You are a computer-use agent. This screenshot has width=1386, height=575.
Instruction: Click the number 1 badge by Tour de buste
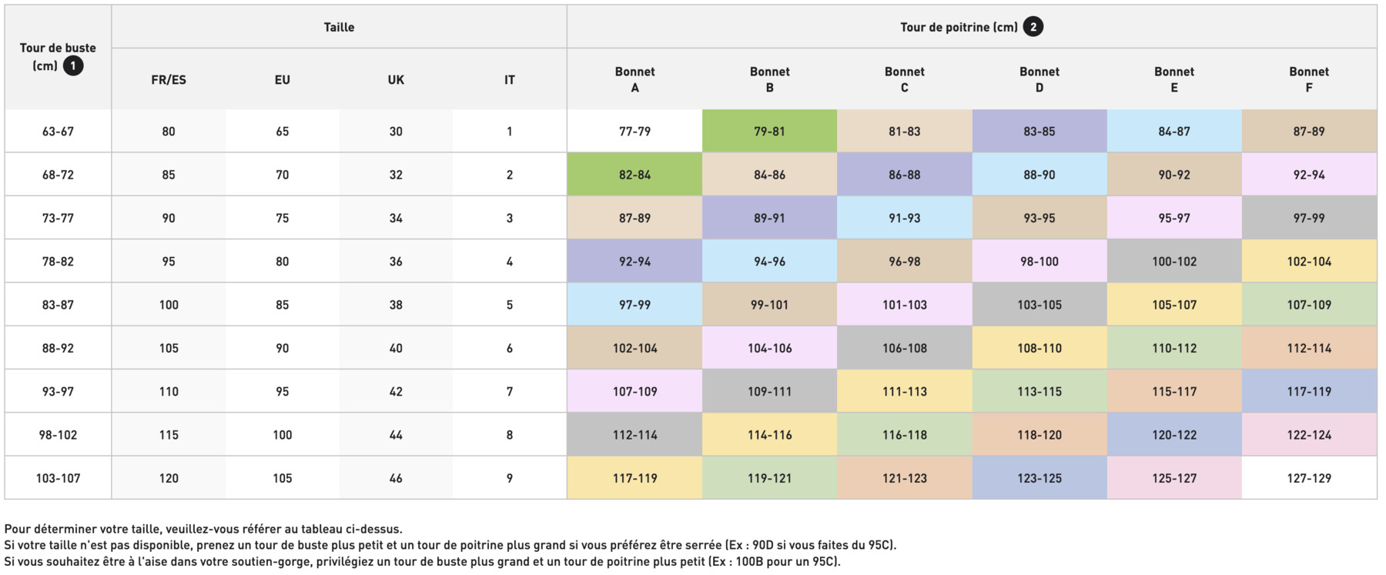click(x=73, y=66)
